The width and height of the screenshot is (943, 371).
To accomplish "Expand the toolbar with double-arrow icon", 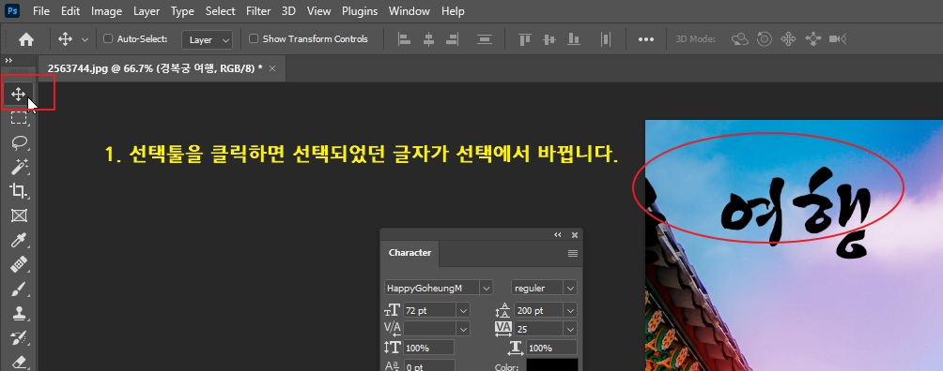I will 8,61.
